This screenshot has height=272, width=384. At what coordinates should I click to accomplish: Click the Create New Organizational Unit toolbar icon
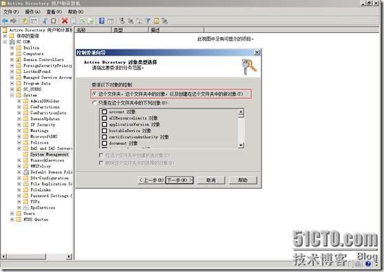139,21
